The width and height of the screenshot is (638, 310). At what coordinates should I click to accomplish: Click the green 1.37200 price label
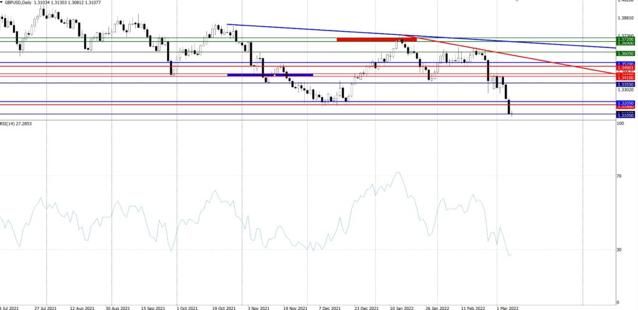pos(625,39)
